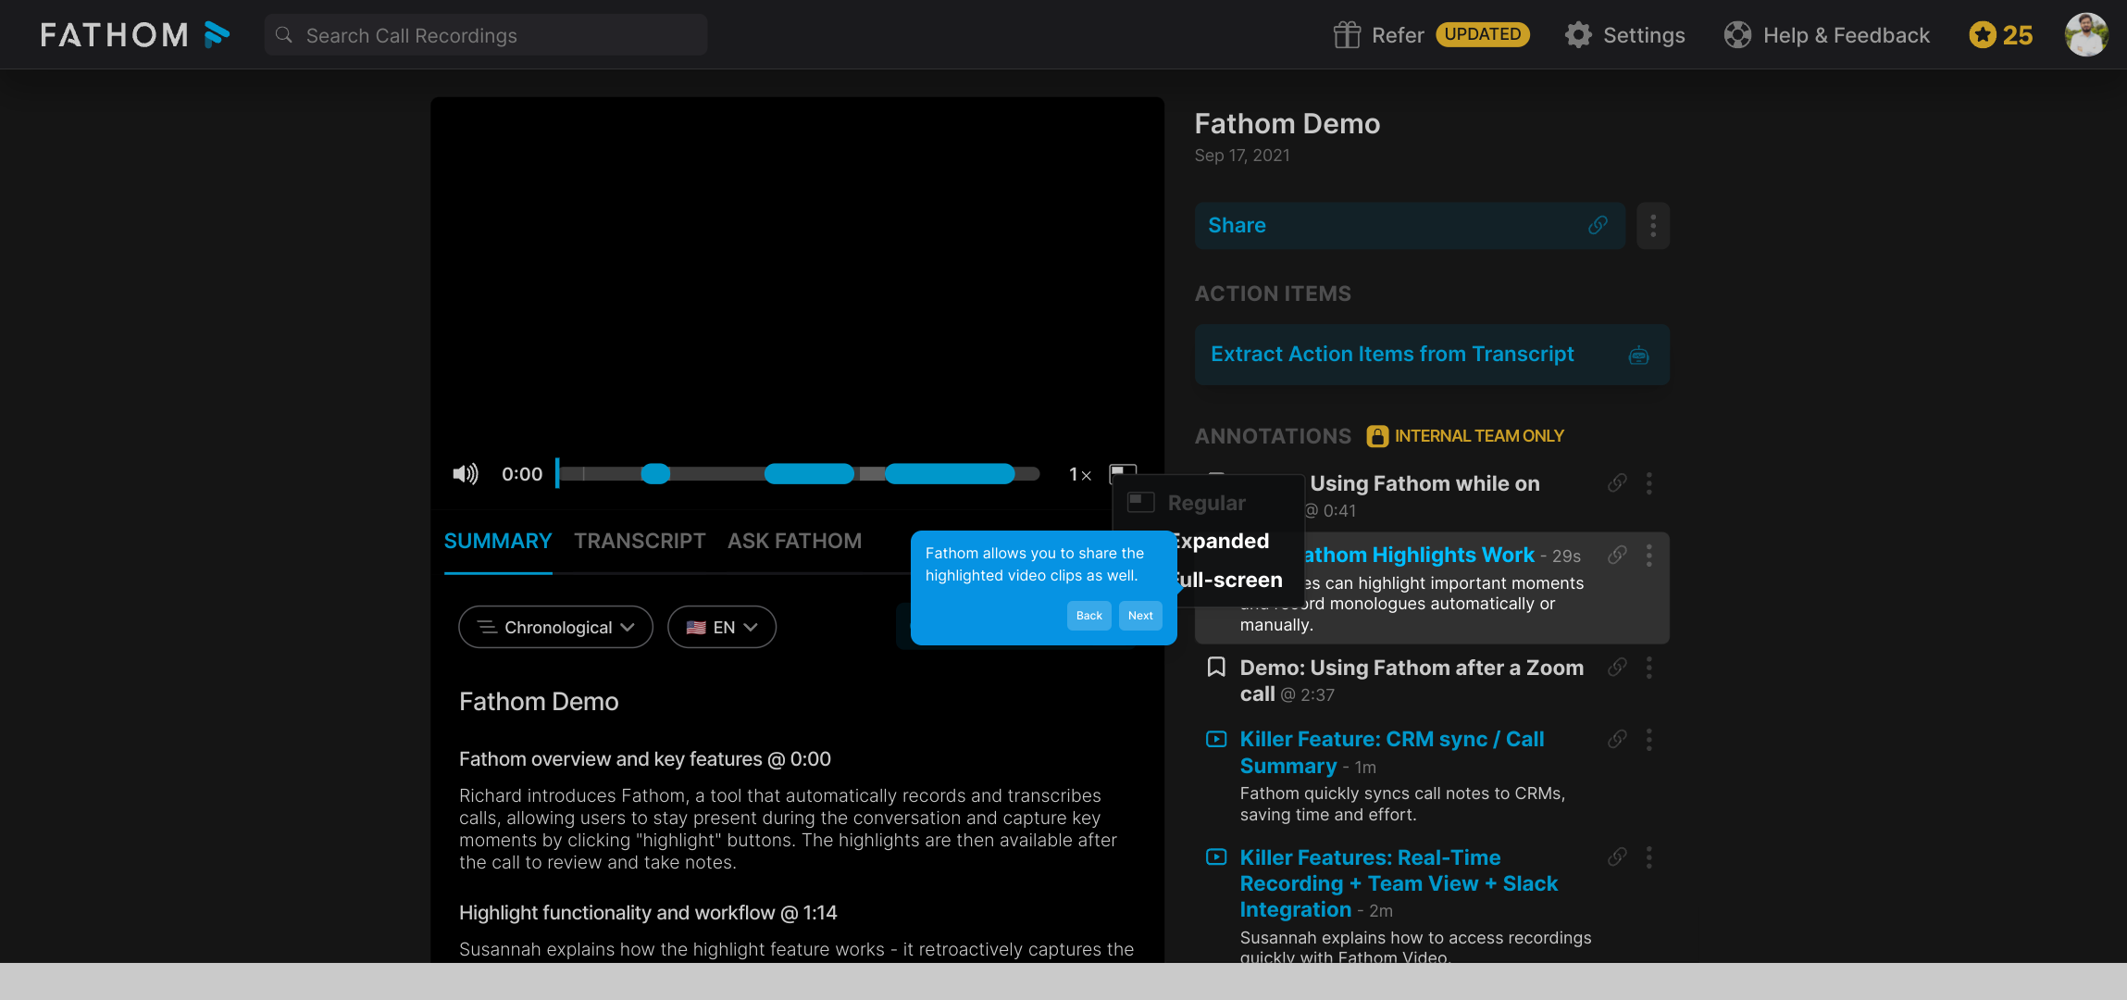This screenshot has width=2127, height=1000.
Task: Copy link for Real-Time Recording highlight
Action: [1617, 856]
